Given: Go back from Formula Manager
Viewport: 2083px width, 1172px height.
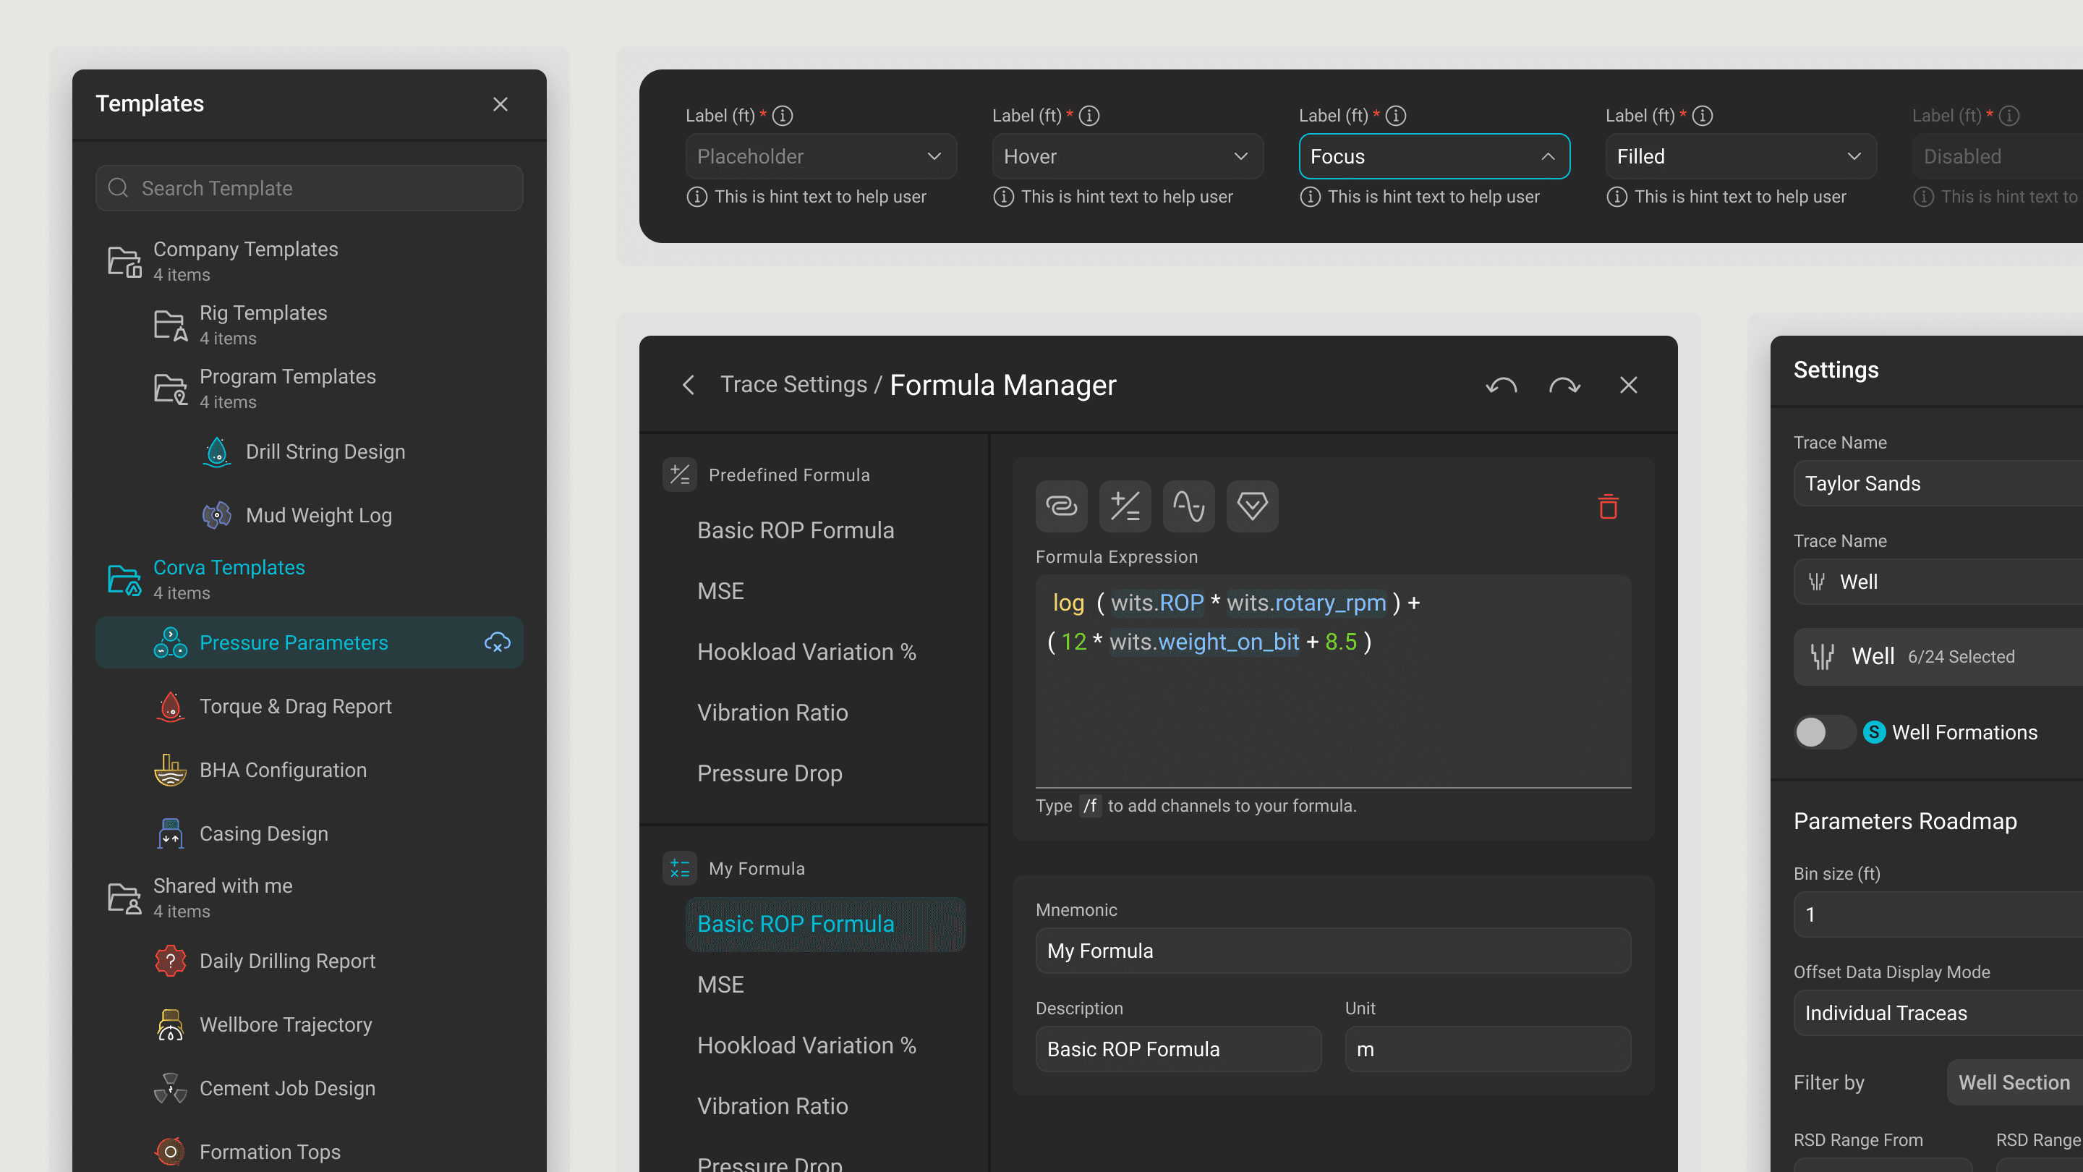Looking at the screenshot, I should pyautogui.click(x=688, y=385).
